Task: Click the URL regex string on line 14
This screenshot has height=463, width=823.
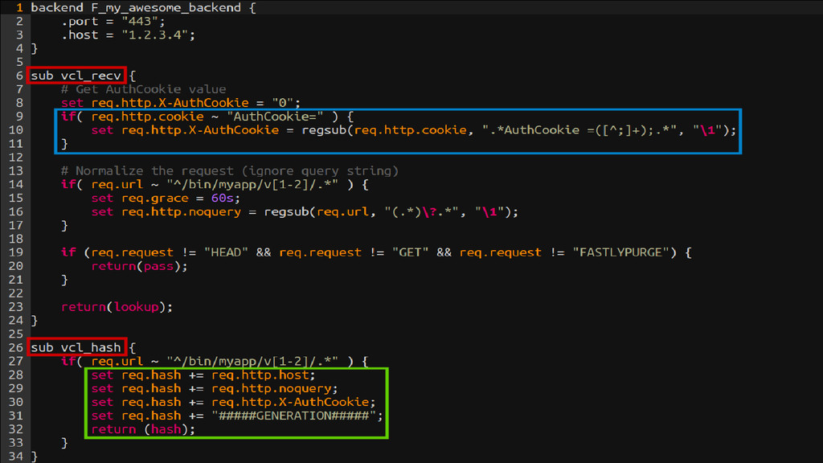Action: (x=252, y=185)
